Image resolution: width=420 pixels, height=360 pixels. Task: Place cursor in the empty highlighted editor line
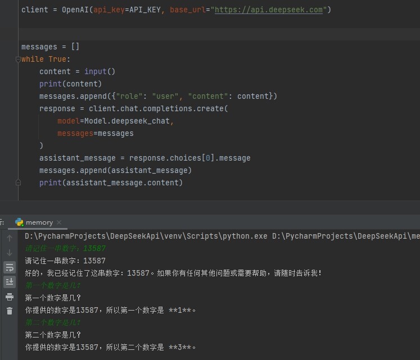(x=169, y=35)
